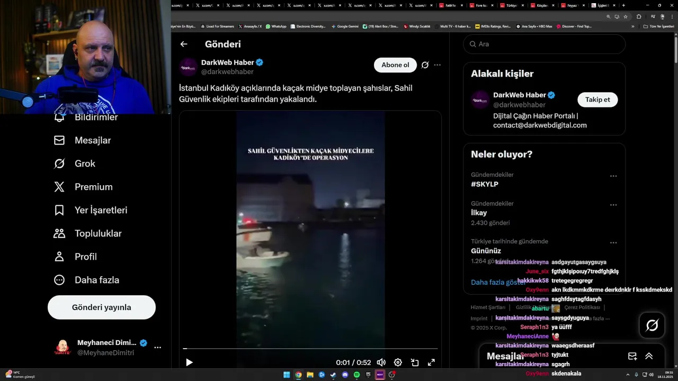Open the IMDb Ratings bookmark
Image resolution: width=678 pixels, height=381 pixels.
[x=493, y=26]
